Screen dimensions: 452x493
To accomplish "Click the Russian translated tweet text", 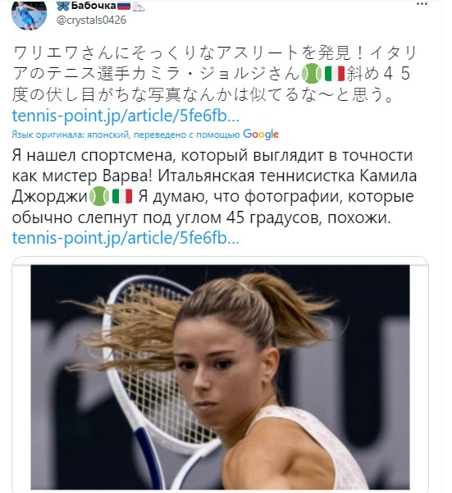I will click(215, 186).
